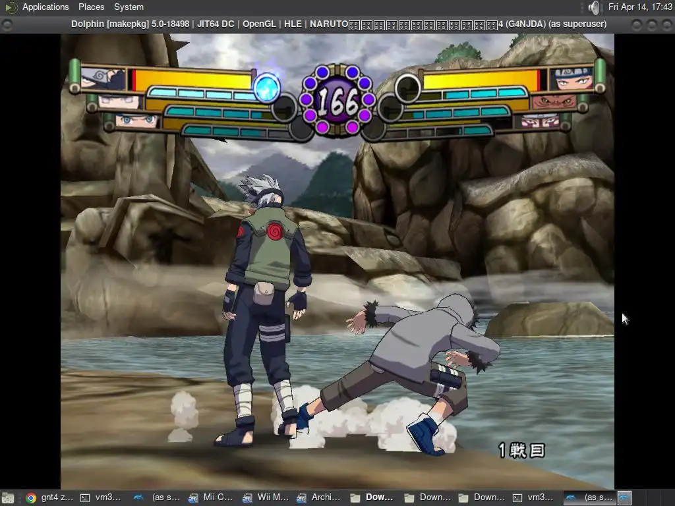Click the red-faced teammate portrait

[x=554, y=102]
